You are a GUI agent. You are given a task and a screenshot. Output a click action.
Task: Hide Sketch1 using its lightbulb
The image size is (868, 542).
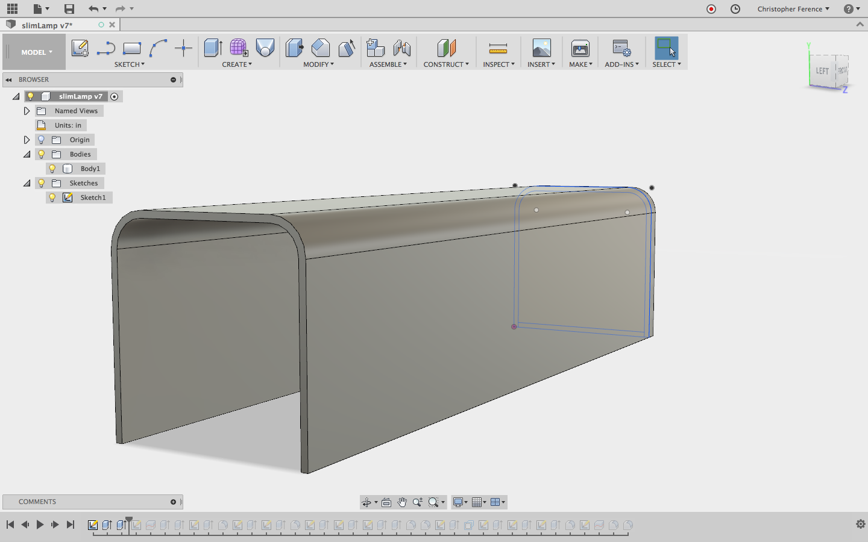pos(52,198)
